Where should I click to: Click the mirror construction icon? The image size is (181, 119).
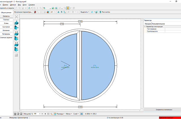tap(59, 12)
